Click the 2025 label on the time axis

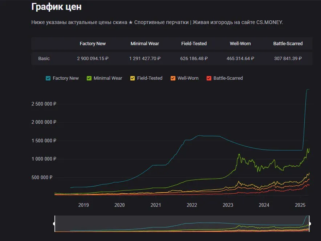[300, 205]
